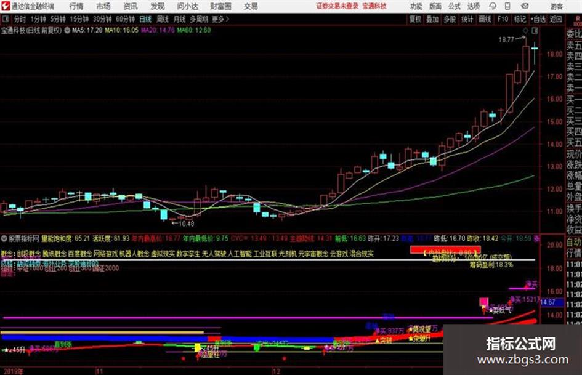The image size is (582, 375).
Task: Click the 筹码盈利 18.3% label
Action: (491, 265)
